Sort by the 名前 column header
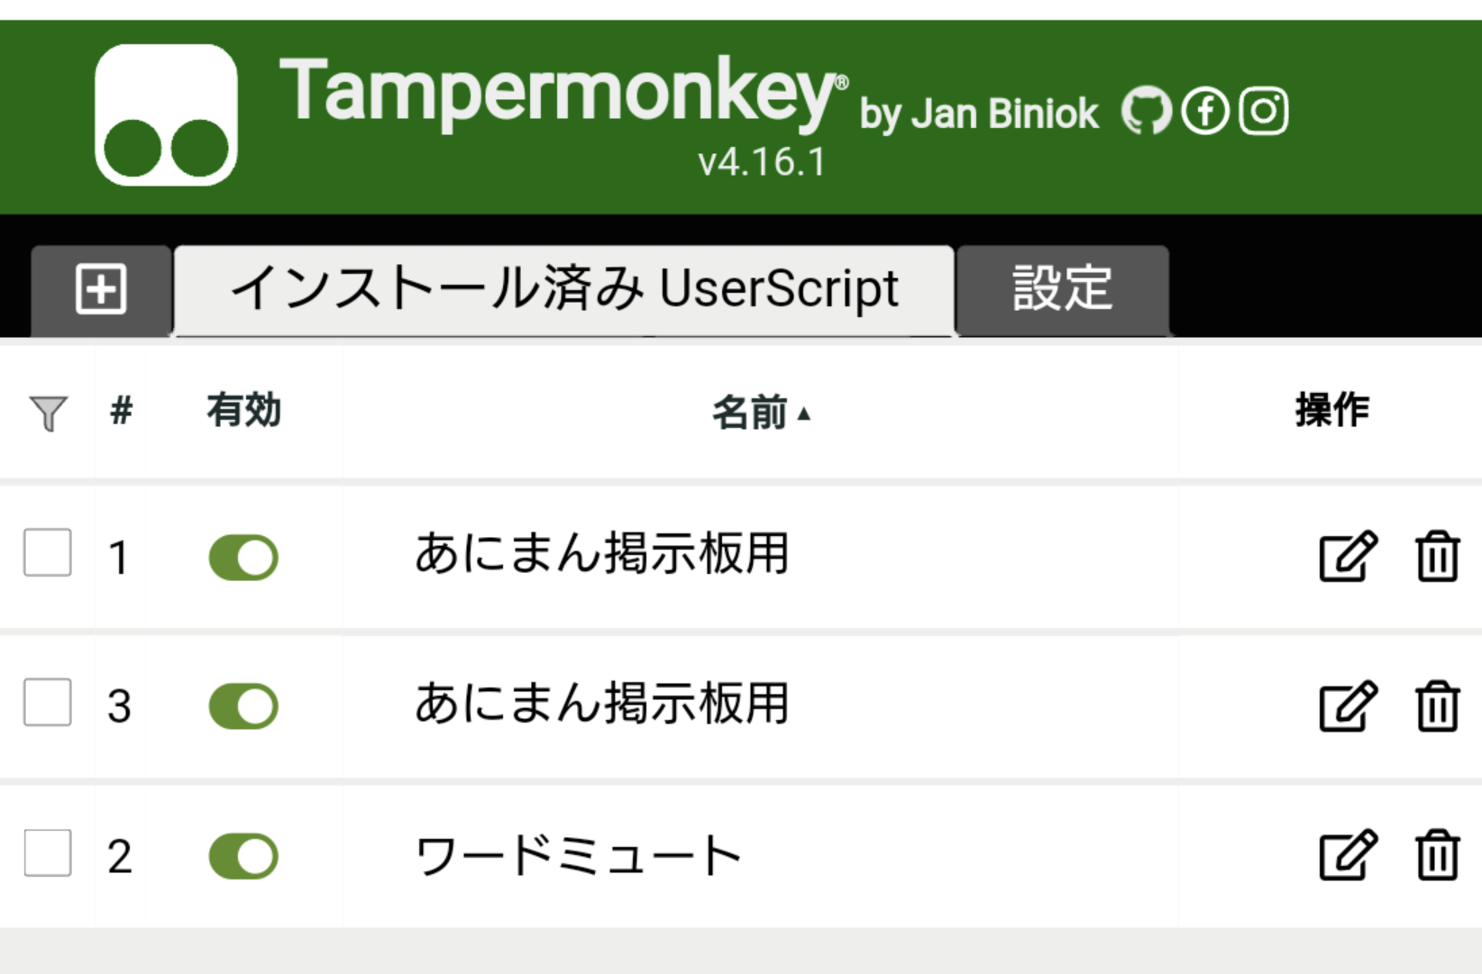This screenshot has height=974, width=1482. pyautogui.click(x=750, y=414)
